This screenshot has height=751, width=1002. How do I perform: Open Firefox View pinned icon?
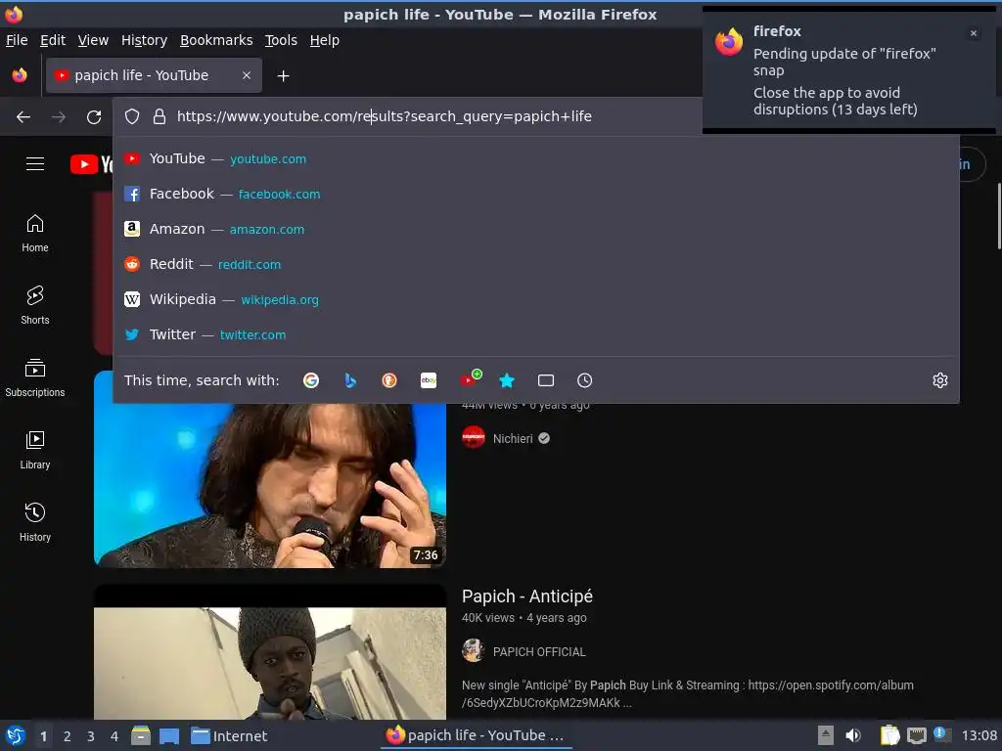tap(20, 75)
